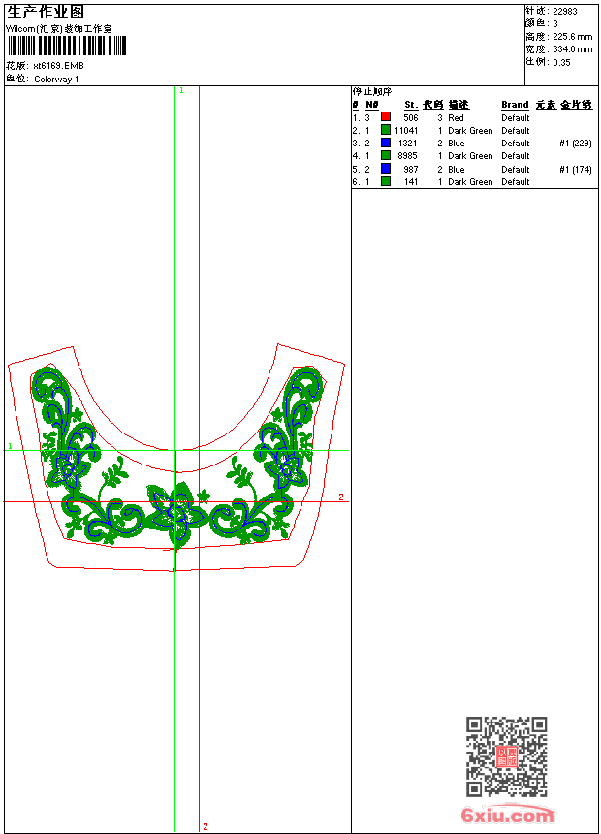Image resolution: width=601 pixels, height=834 pixels.
Task: Click the blue swatch in stop row 5
Action: pyautogui.click(x=386, y=169)
